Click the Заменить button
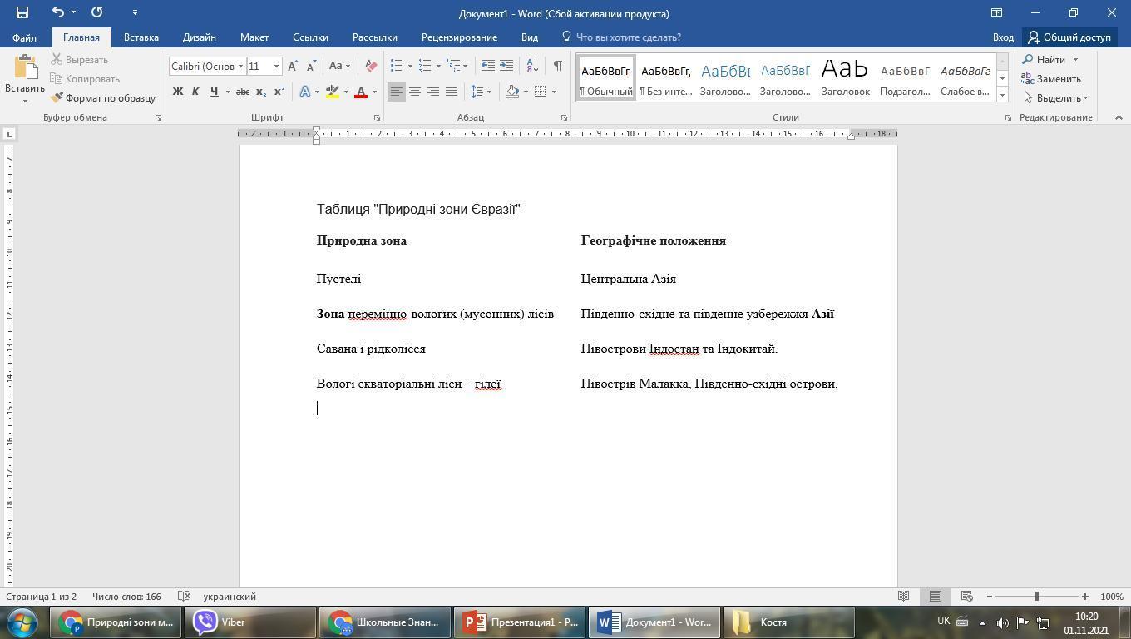Image resolution: width=1131 pixels, height=639 pixels. (1051, 79)
